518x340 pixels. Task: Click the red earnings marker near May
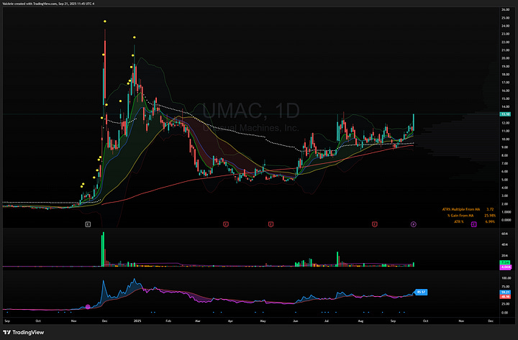click(271, 224)
